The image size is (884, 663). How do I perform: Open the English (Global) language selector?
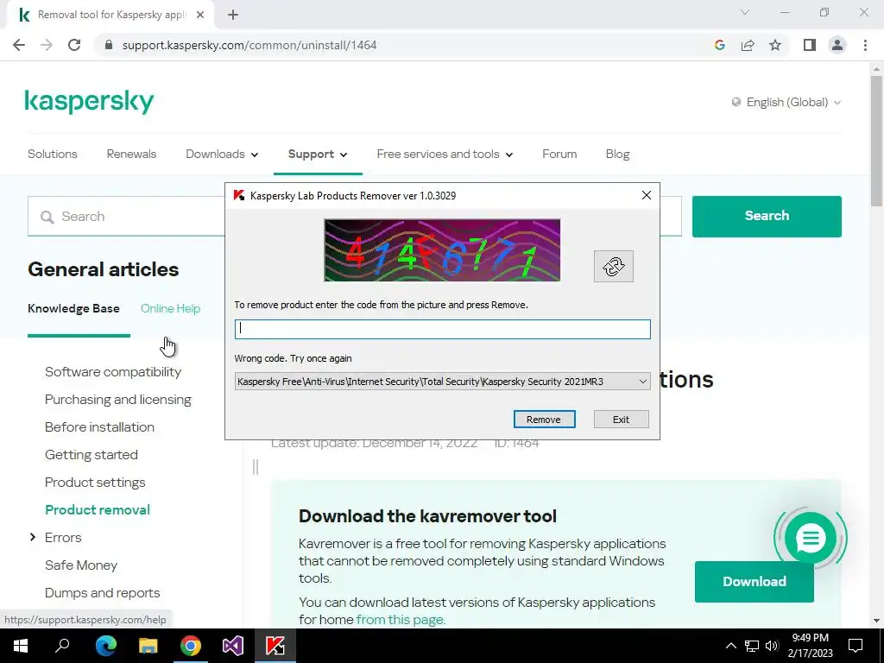point(786,102)
